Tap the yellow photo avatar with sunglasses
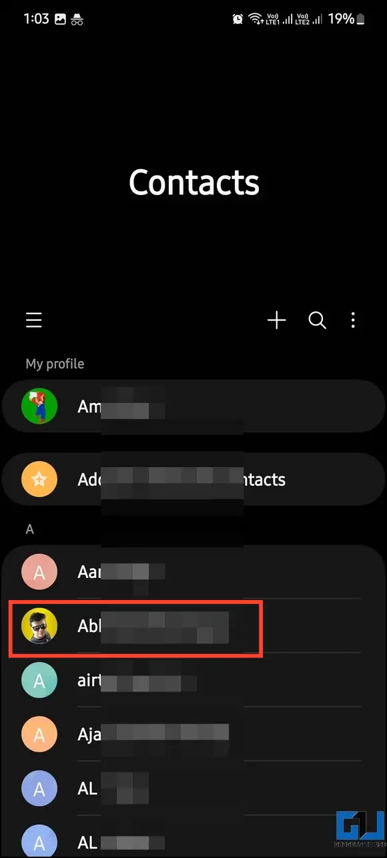This screenshot has height=858, width=387. point(39,627)
